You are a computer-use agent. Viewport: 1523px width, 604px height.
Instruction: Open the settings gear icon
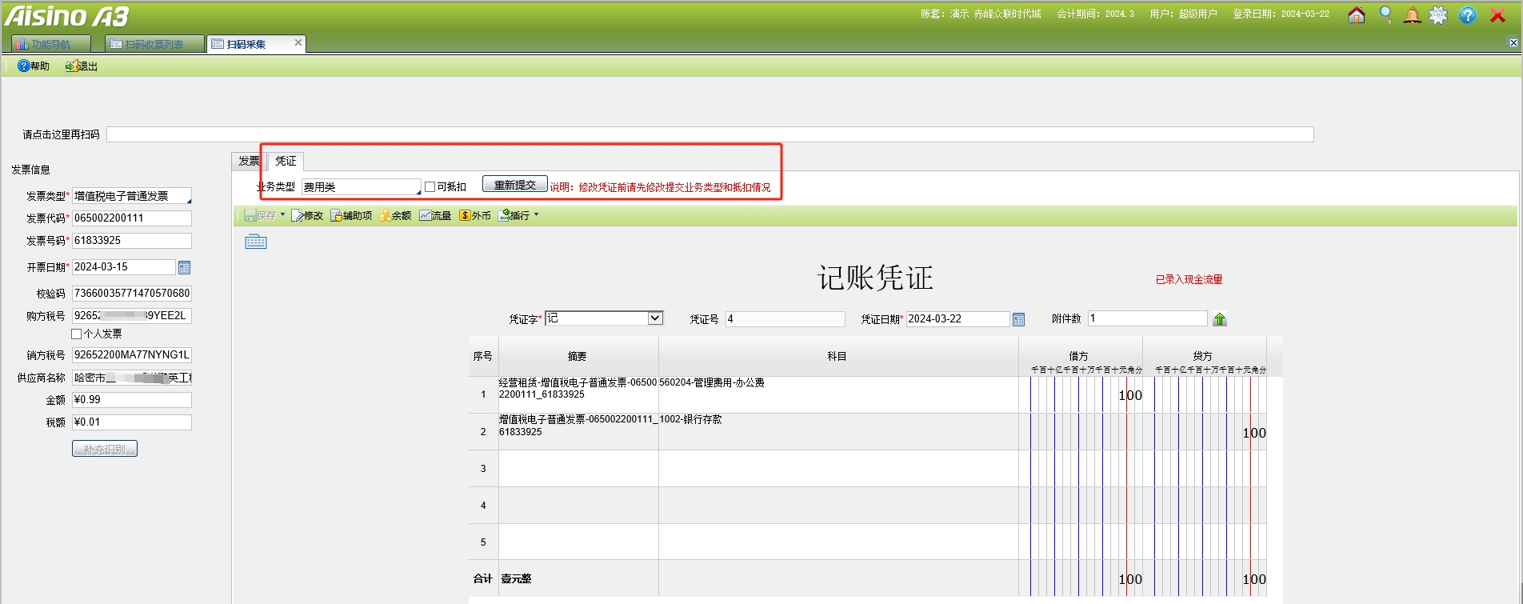[x=1439, y=15]
